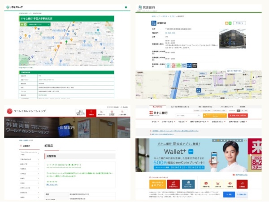Click the 筑波銀行 logo
The width and height of the screenshot is (269, 202).
click(147, 7)
